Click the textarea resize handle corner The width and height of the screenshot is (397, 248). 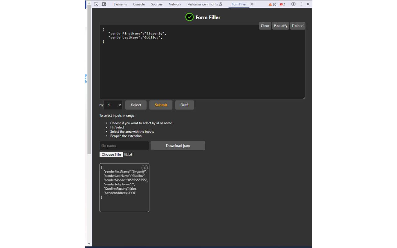pos(304,97)
